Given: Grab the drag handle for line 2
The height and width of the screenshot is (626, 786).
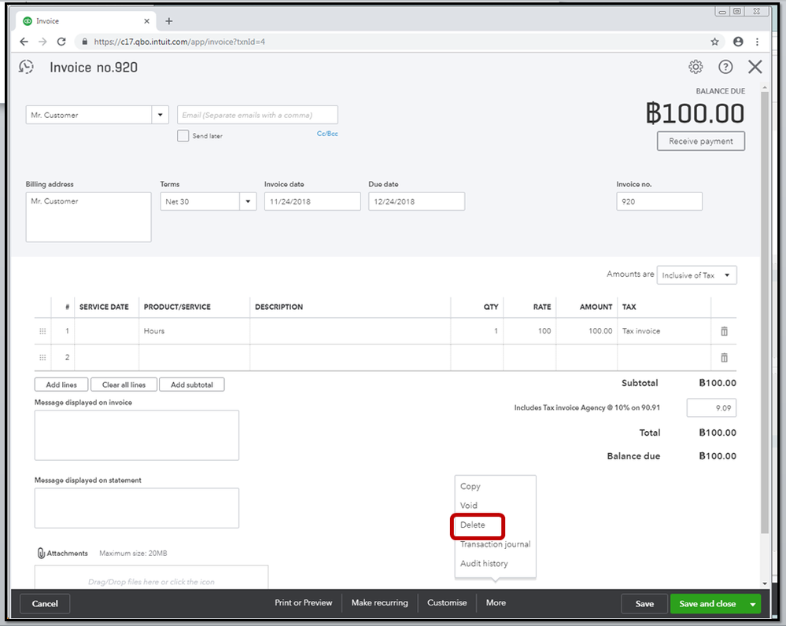Looking at the screenshot, I should 42,357.
